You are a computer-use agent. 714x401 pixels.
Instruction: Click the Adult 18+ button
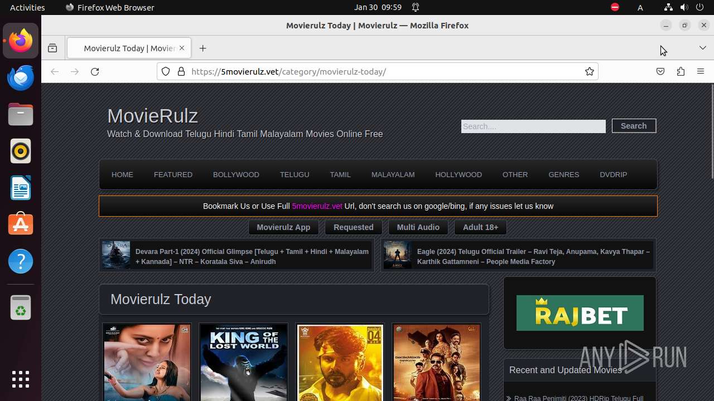[480, 227]
